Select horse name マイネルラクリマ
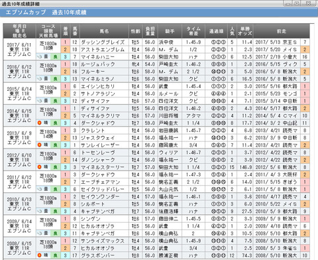 [x=100, y=115]
